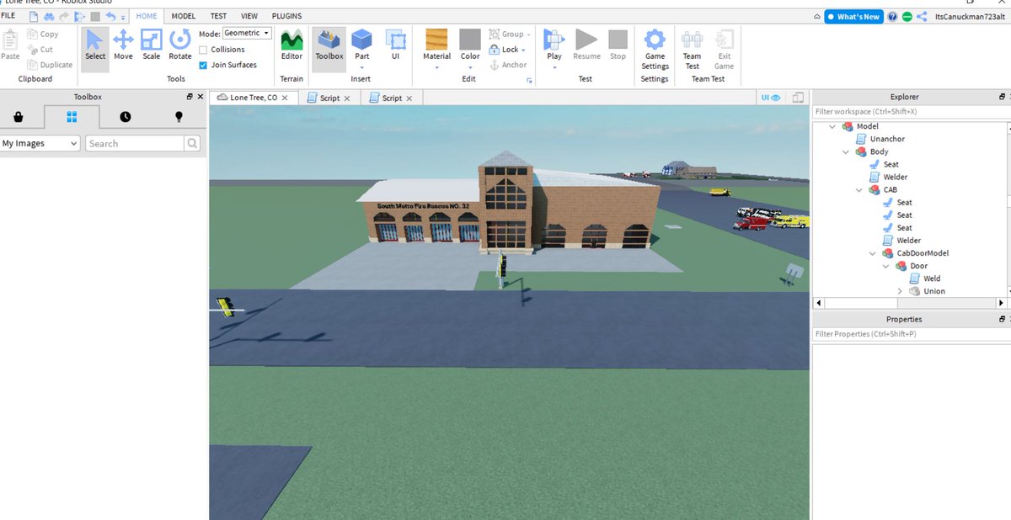Open Toolbox Recent clock tab
The width and height of the screenshot is (1011, 520).
tap(126, 117)
